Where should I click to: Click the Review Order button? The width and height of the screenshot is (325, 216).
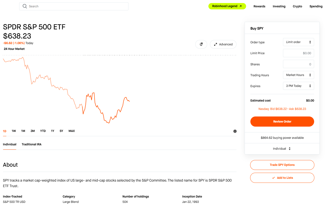(282, 122)
